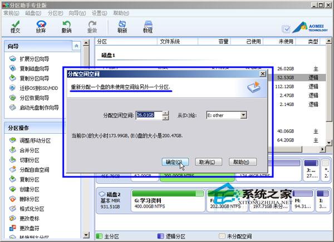334x242 pixels.
Task: Decrease 分配空闲空间 value with down arrow
Action: tap(165, 118)
